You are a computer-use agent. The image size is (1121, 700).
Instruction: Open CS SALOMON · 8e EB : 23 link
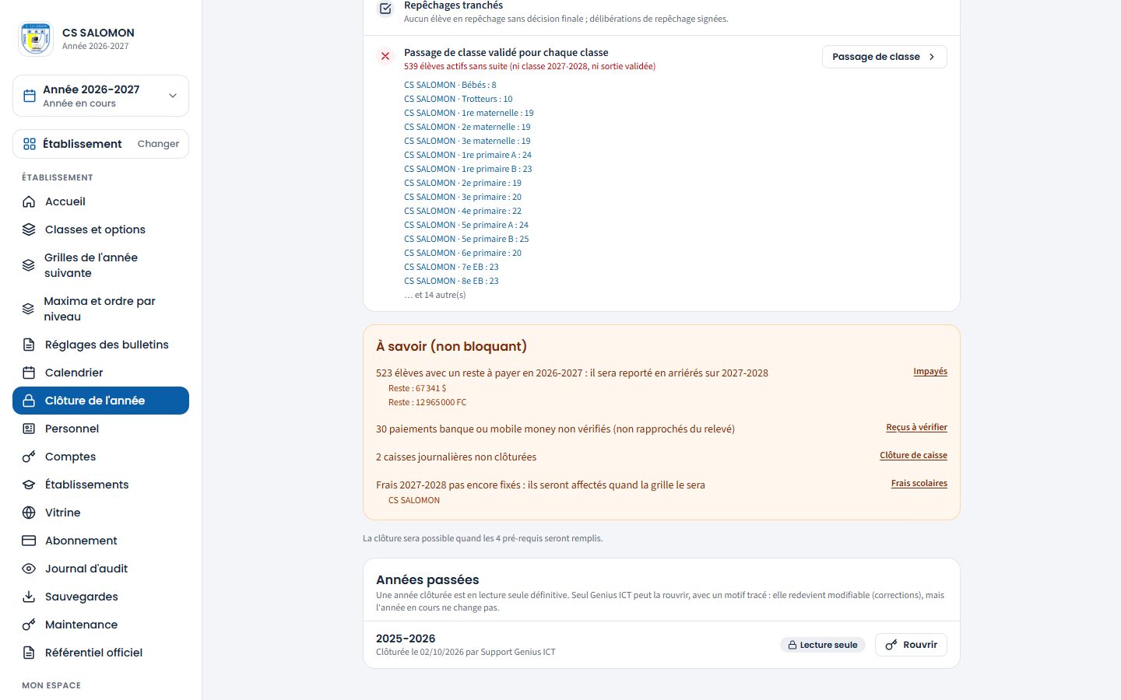(452, 281)
